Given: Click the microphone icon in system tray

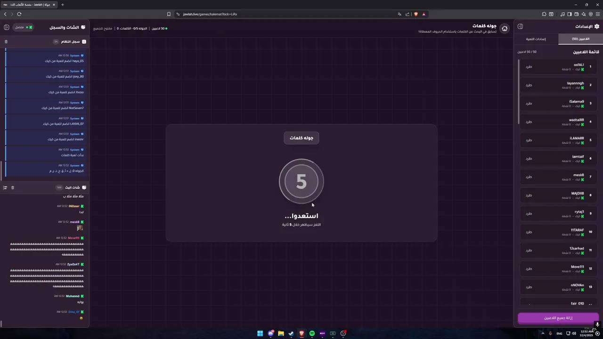Looking at the screenshot, I should (x=550, y=333).
